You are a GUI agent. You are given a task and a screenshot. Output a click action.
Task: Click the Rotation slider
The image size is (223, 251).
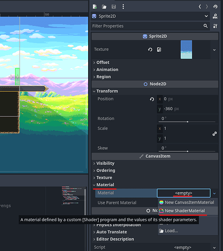187,122
